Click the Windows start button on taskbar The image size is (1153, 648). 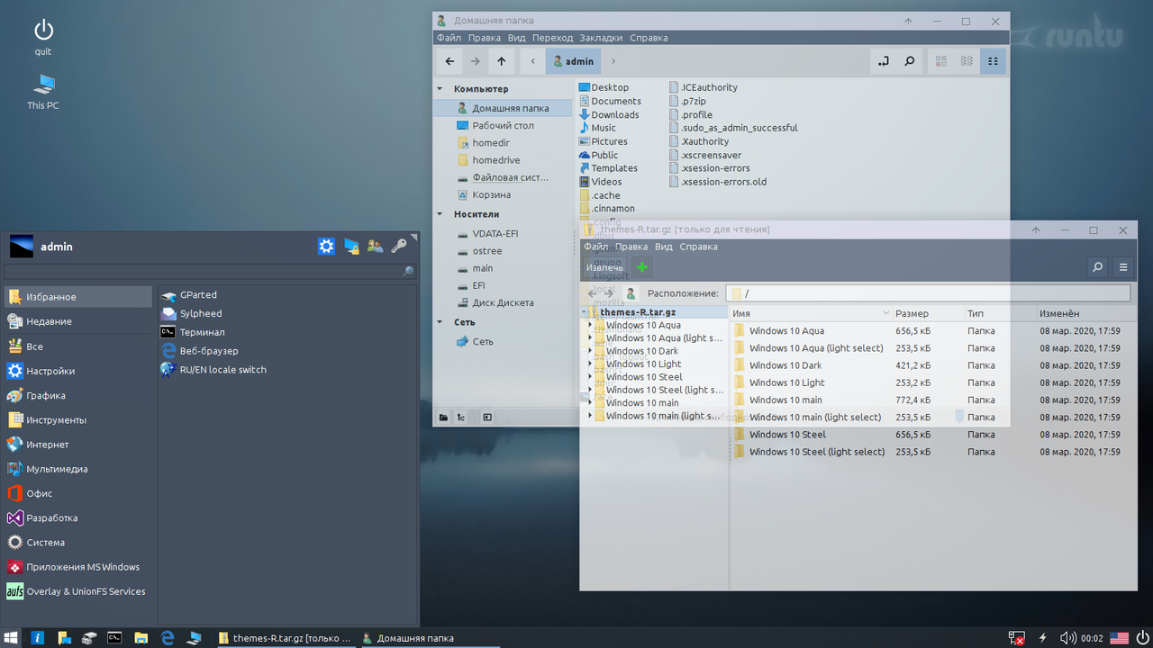[12, 638]
